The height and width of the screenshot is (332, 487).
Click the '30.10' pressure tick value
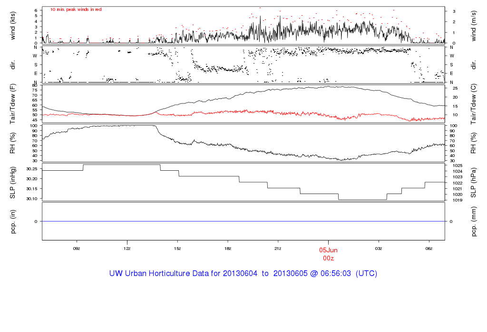(x=32, y=199)
